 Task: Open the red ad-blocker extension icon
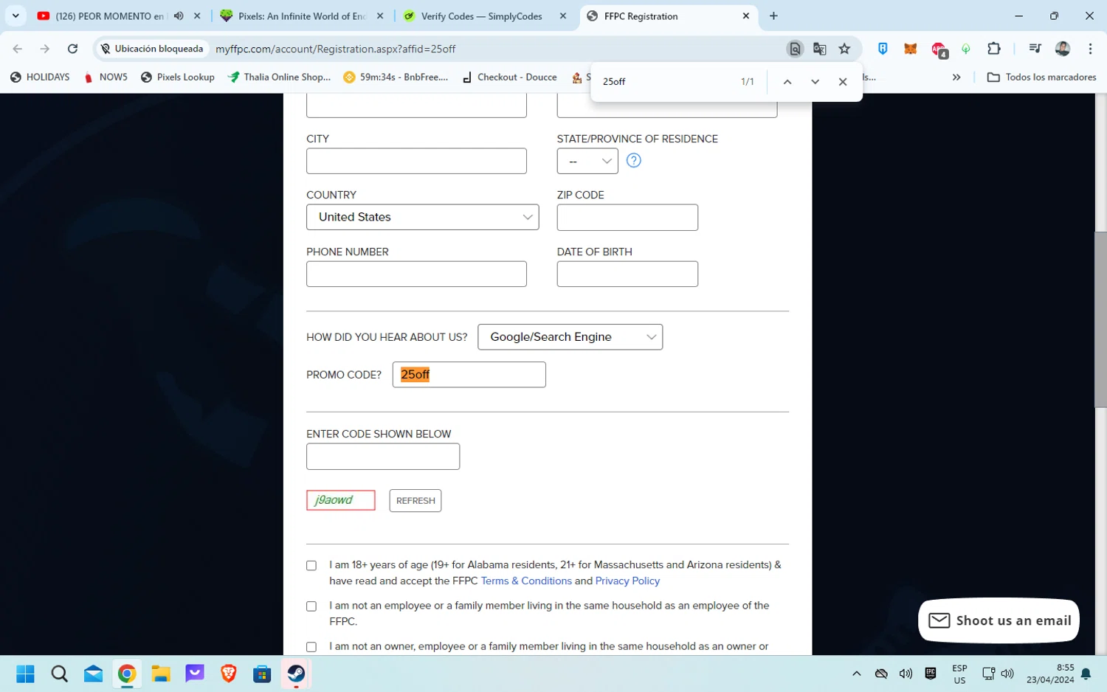(x=939, y=49)
